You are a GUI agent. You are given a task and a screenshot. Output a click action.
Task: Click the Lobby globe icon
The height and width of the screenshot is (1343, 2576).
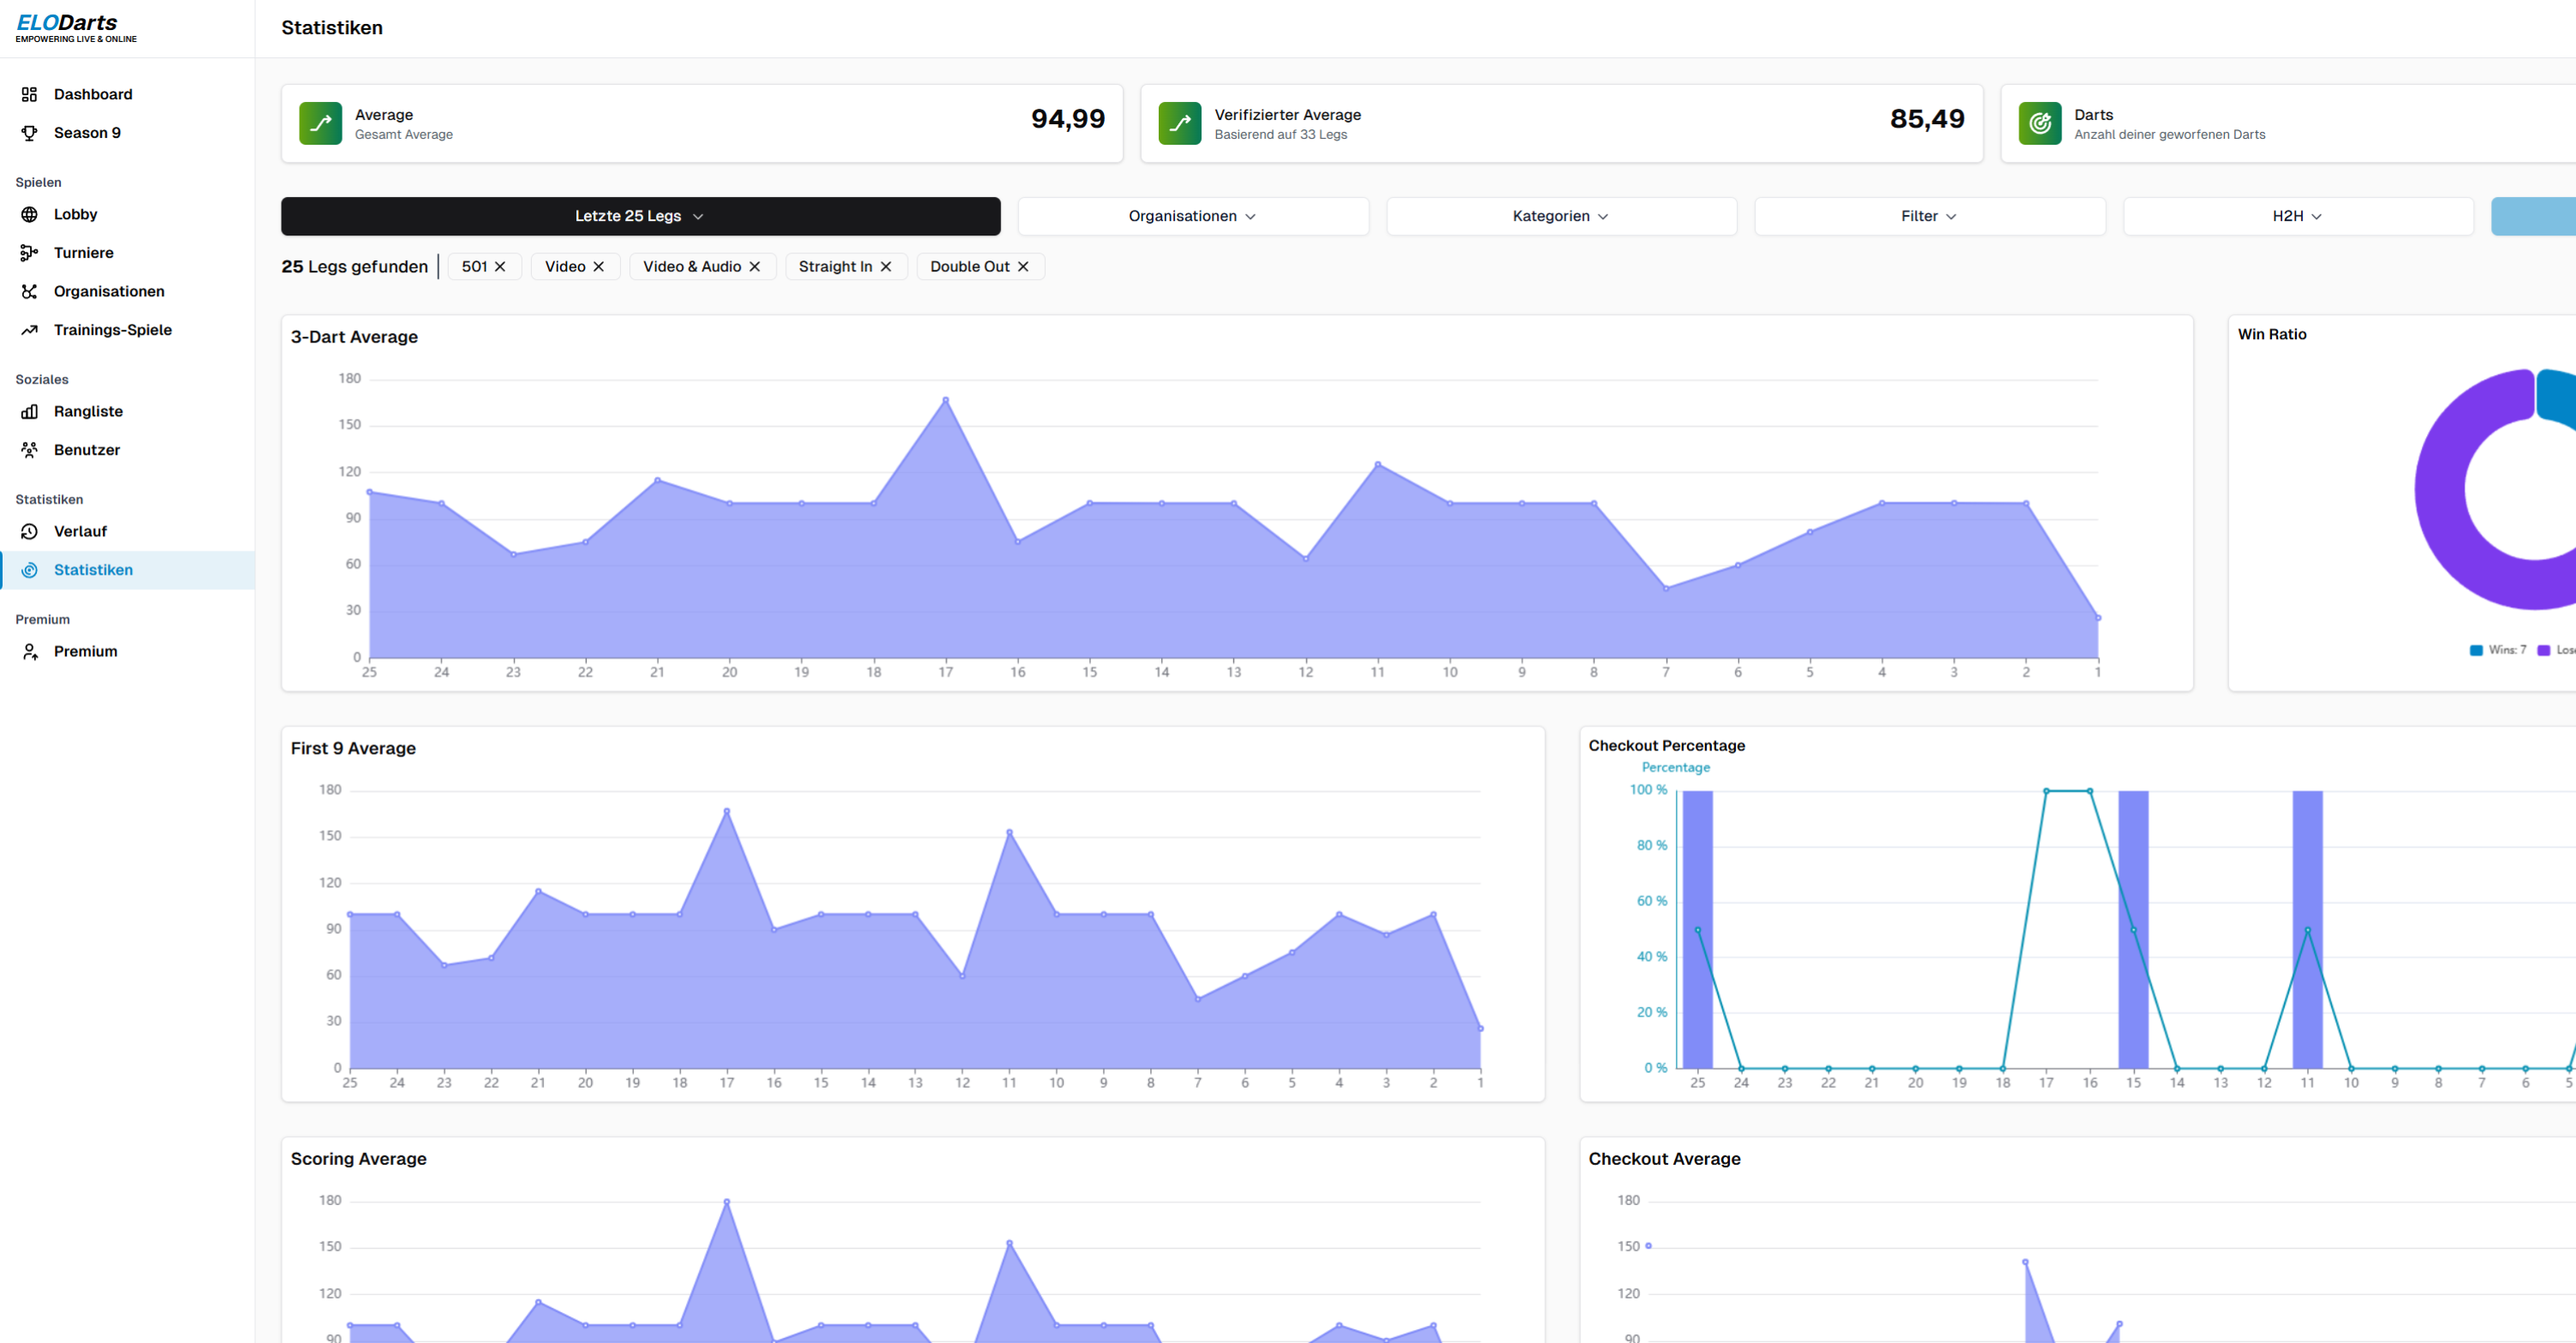pos(29,214)
